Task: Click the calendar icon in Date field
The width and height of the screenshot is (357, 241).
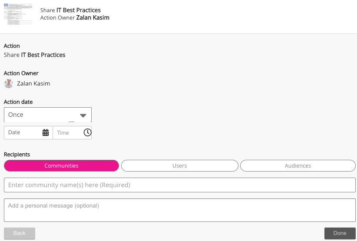Action: 46,132
